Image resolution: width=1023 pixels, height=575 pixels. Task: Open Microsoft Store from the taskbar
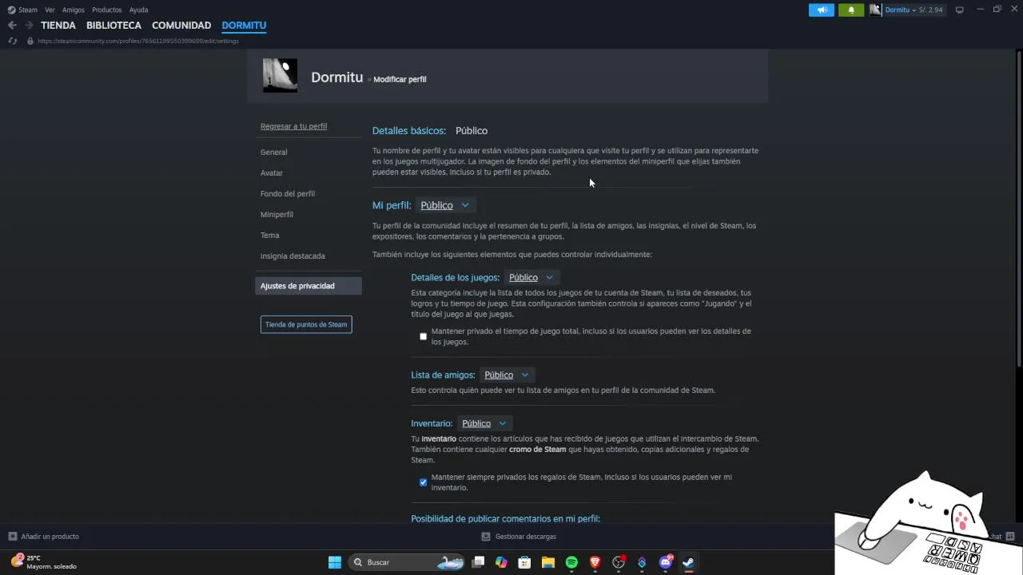click(x=524, y=562)
